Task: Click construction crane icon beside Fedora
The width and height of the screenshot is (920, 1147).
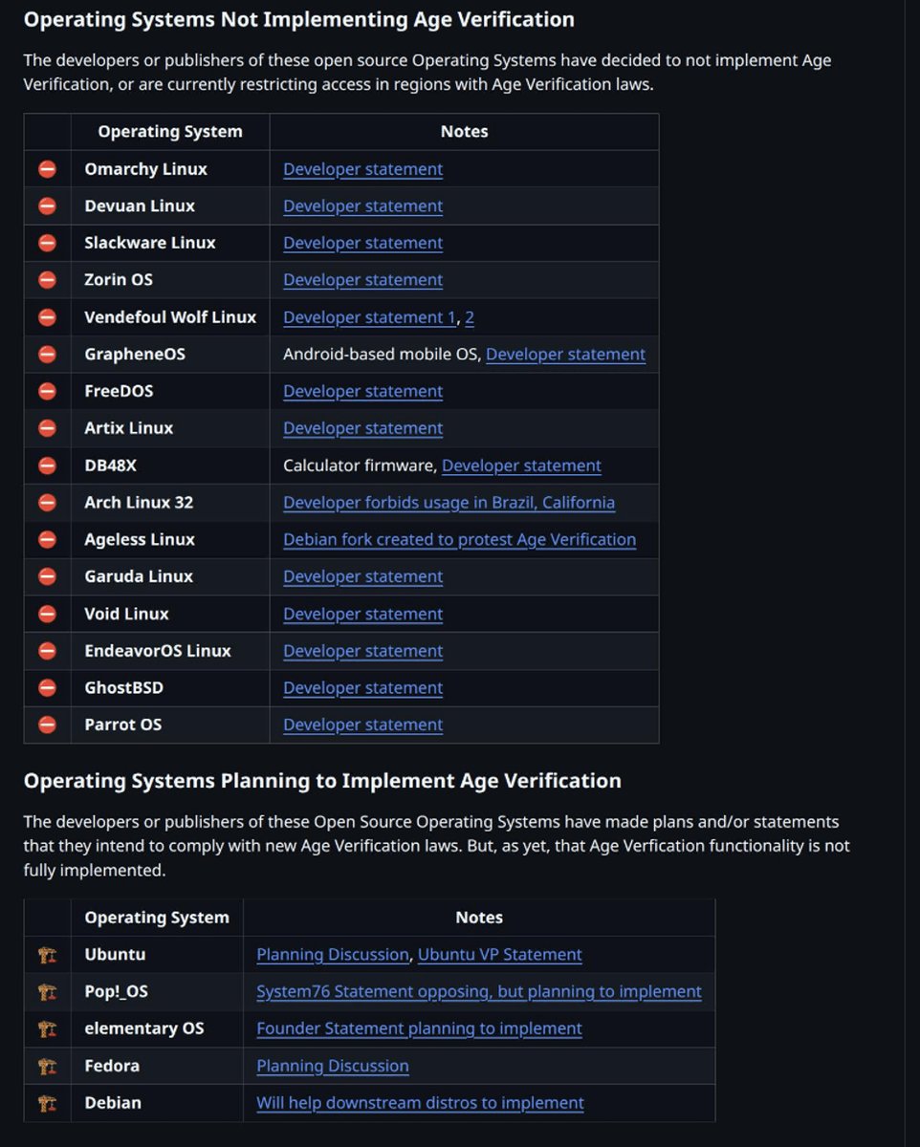Action: 47,1066
